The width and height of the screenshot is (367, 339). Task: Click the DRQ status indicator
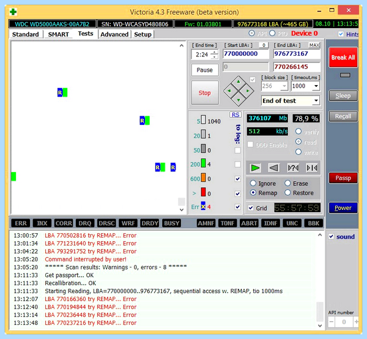[85, 223]
